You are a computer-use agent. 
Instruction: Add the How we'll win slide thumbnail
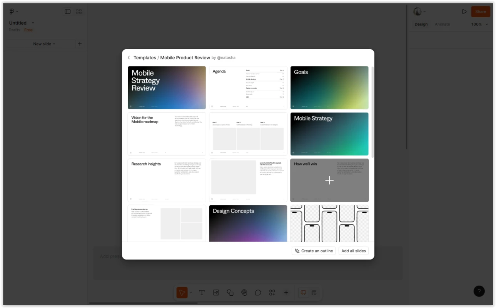pos(329,180)
